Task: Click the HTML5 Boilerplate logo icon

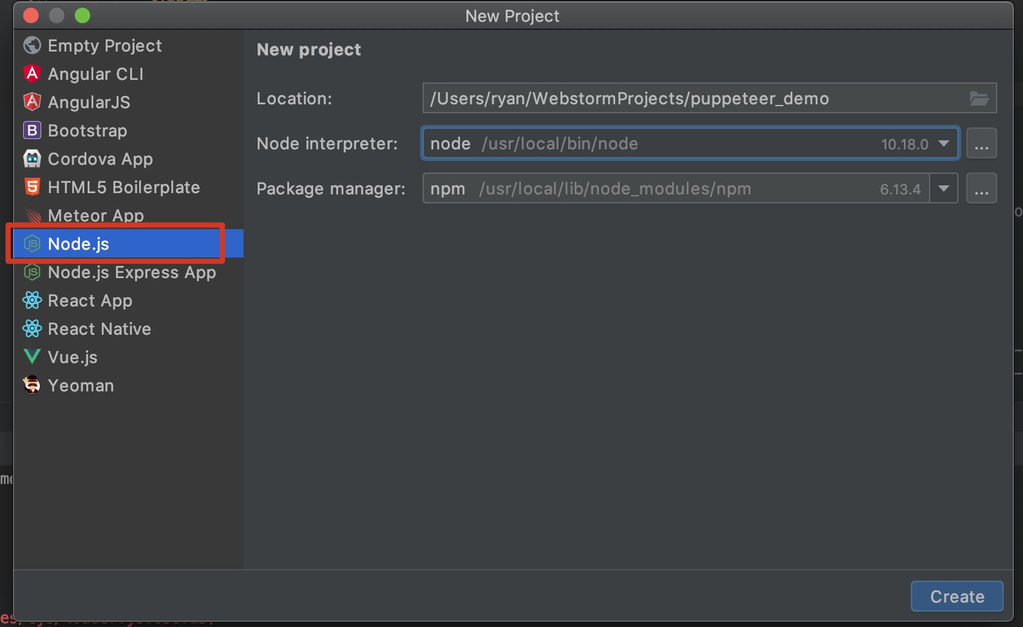Action: click(32, 187)
